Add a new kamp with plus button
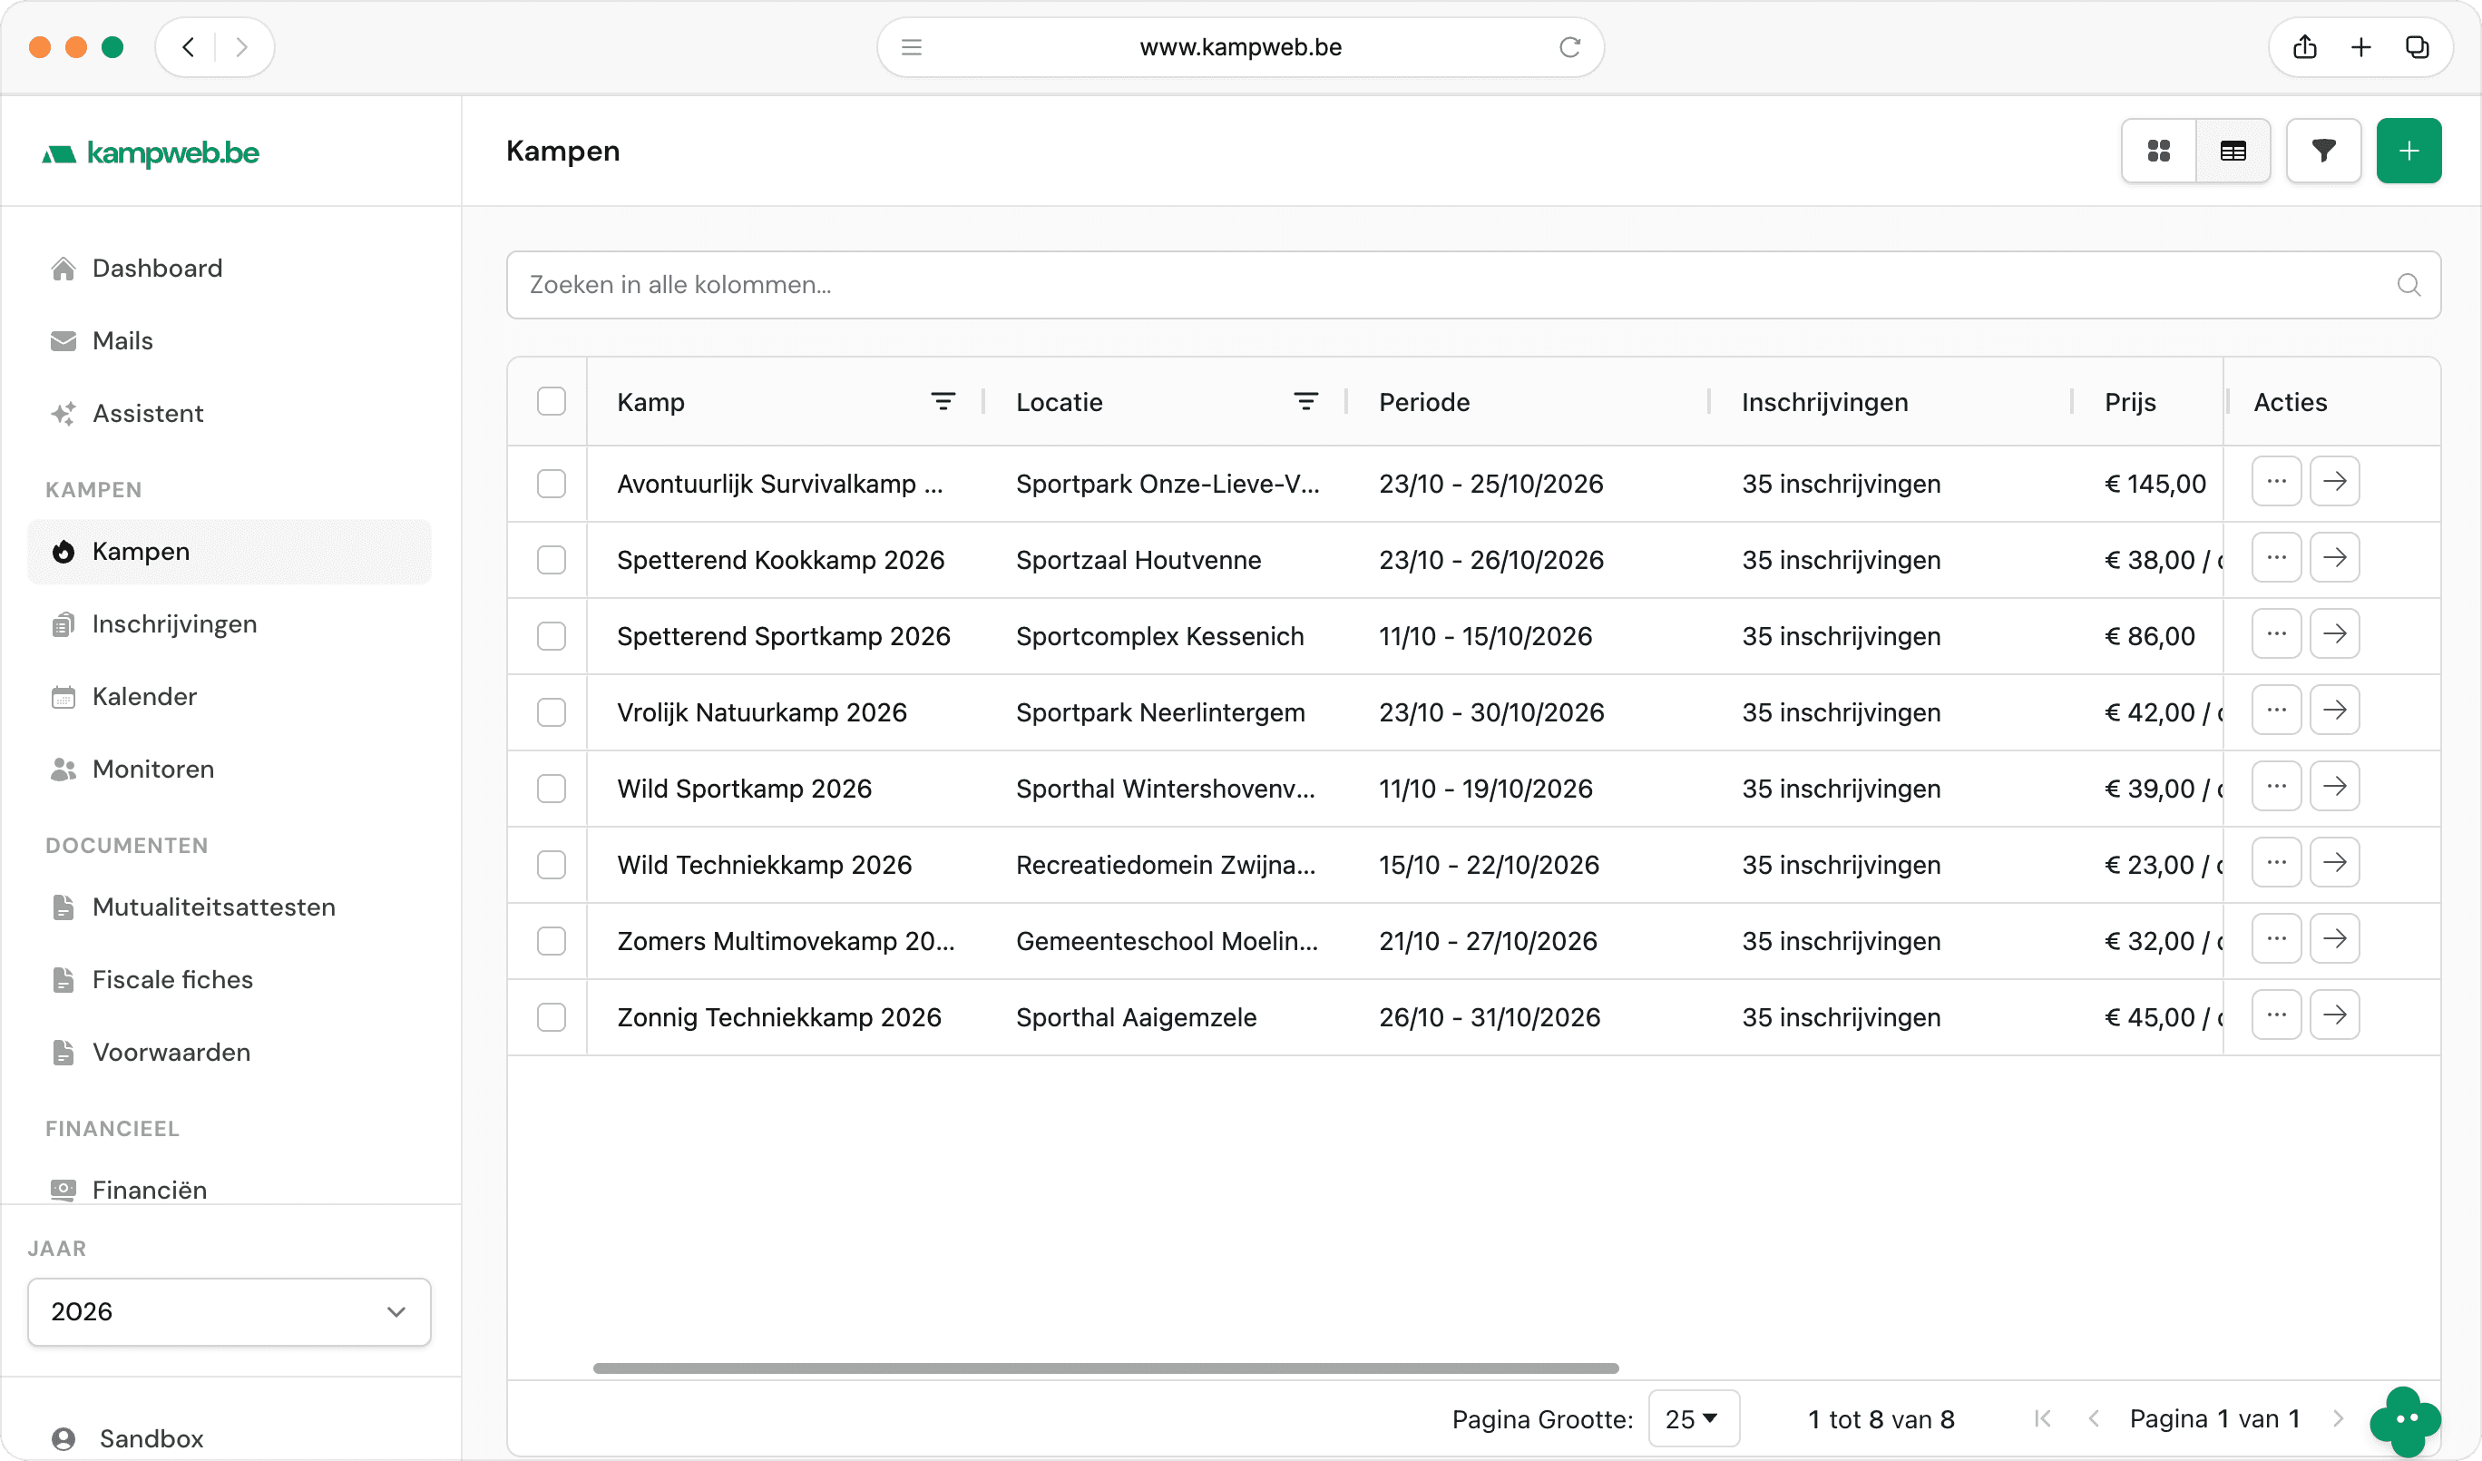2482x1461 pixels. click(2409, 151)
